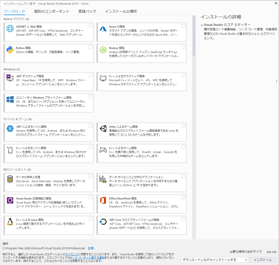This screenshot has width=279, height=265.
Task: Check the Azure の開発 workload box
Action: pyautogui.click(x=184, y=26)
